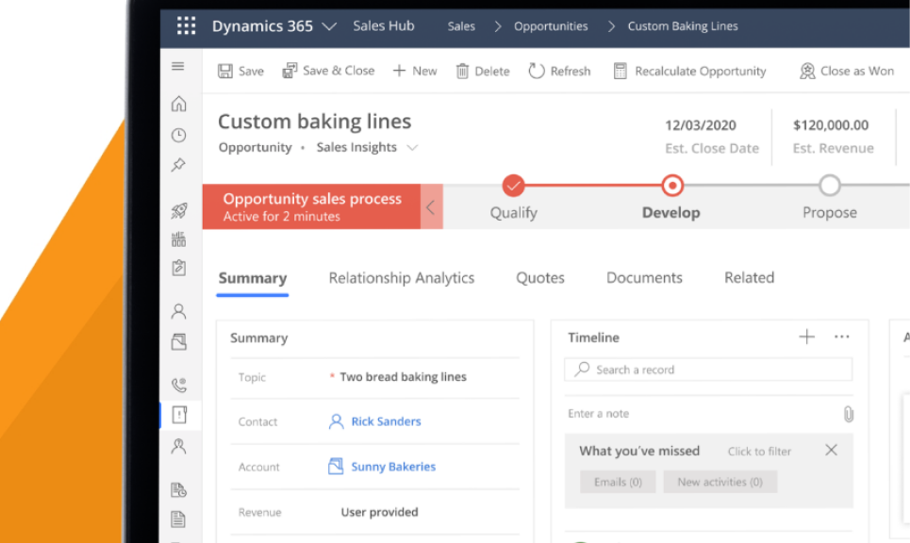
Task: Refresh the opportunity record
Action: 559,71
